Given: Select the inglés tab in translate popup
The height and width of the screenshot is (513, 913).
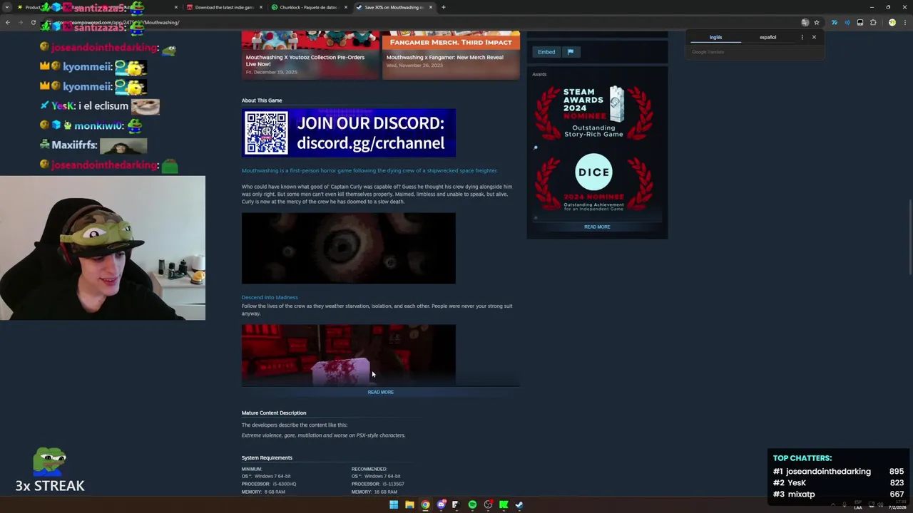Looking at the screenshot, I should click(x=715, y=37).
